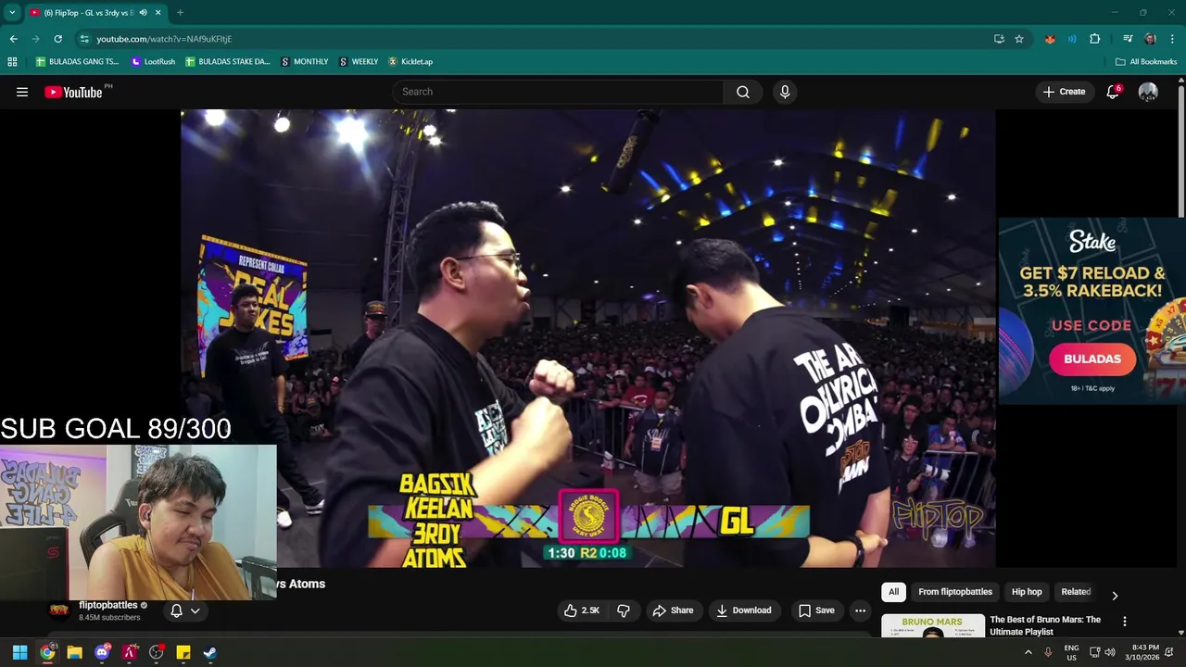Open Chrome profile avatar
Screen dimensions: 1186x667
1150,39
